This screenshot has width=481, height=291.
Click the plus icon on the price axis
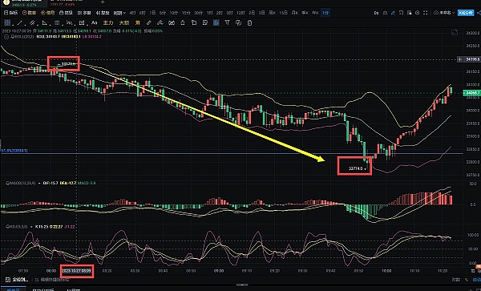(460, 59)
